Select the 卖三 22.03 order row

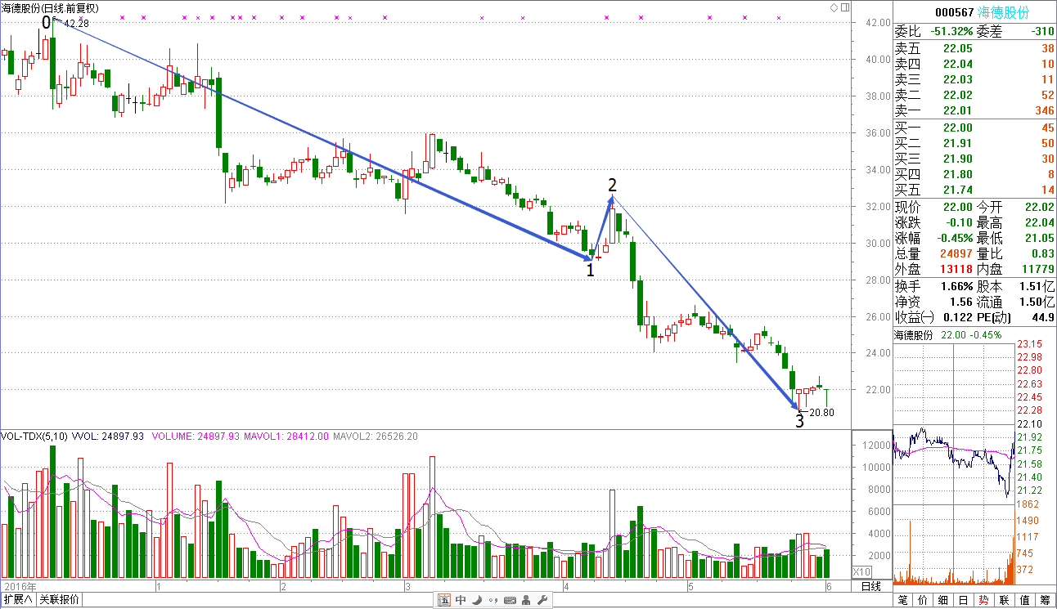[974, 79]
